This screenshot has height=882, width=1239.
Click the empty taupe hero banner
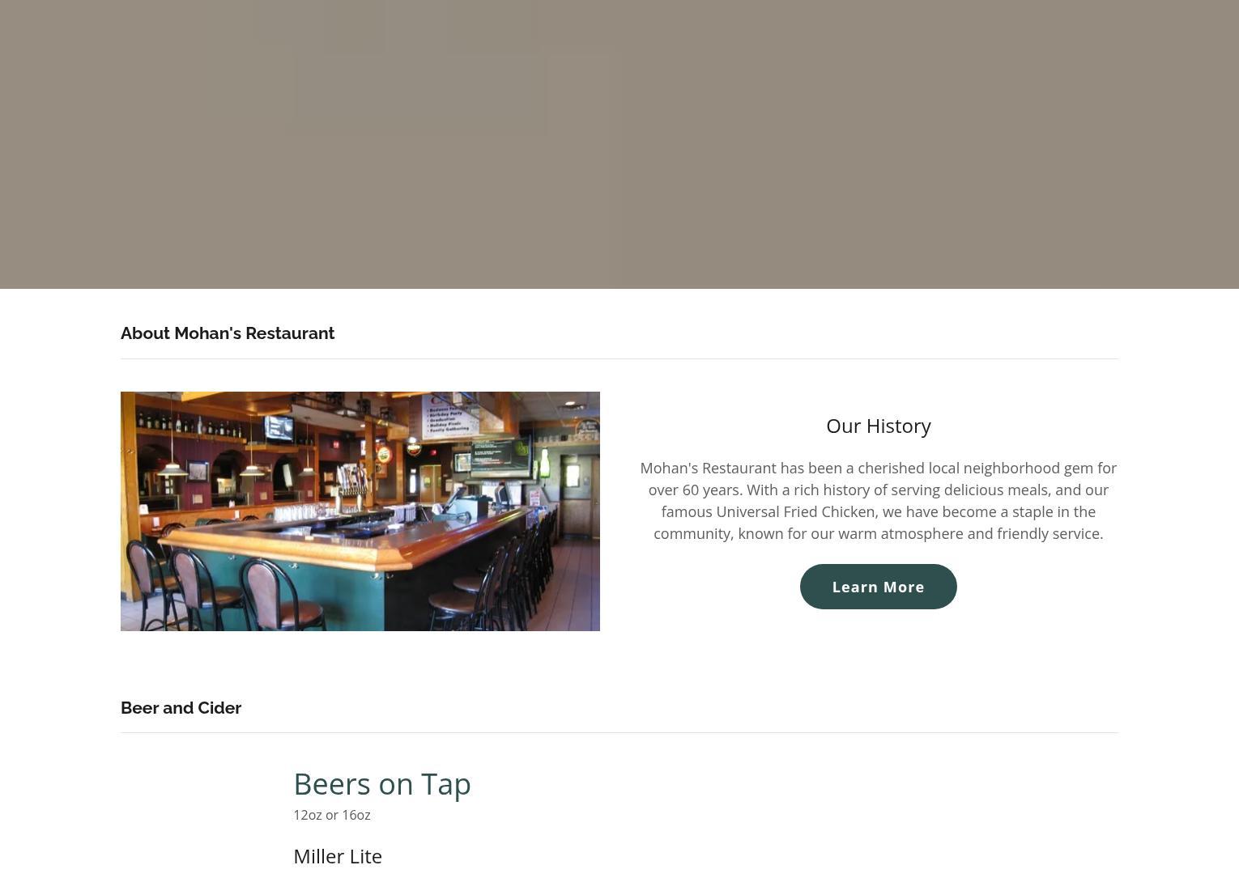click(619, 144)
